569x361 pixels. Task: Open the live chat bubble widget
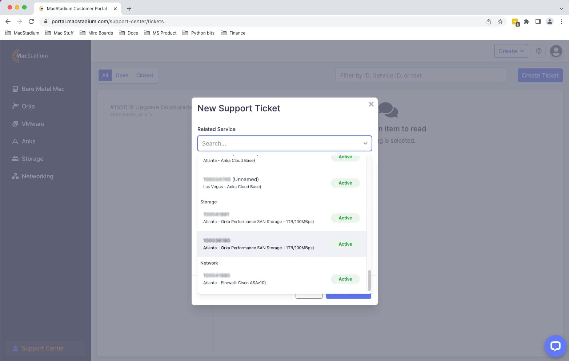tap(555, 346)
